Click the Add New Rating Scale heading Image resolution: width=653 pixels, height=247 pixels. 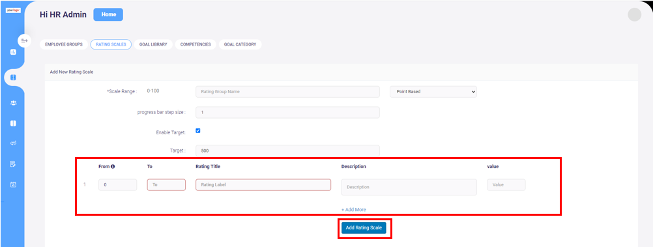[72, 72]
